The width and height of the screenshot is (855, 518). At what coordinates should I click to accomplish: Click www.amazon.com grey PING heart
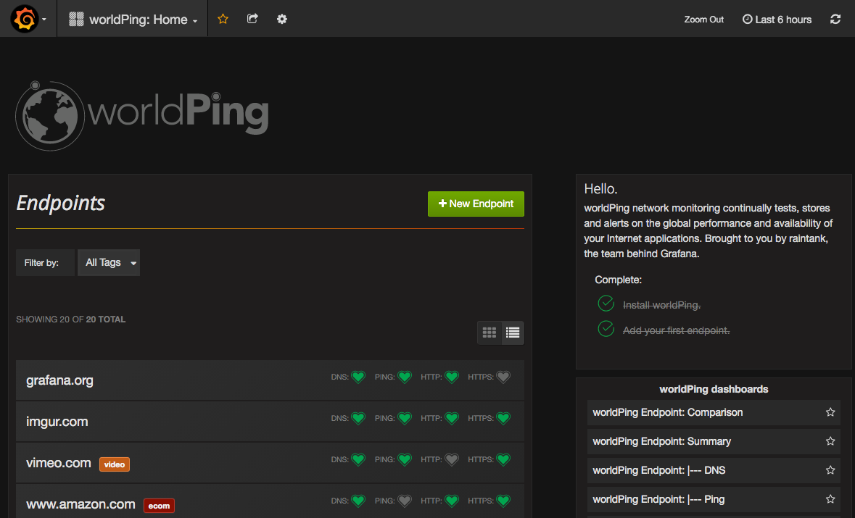click(405, 501)
